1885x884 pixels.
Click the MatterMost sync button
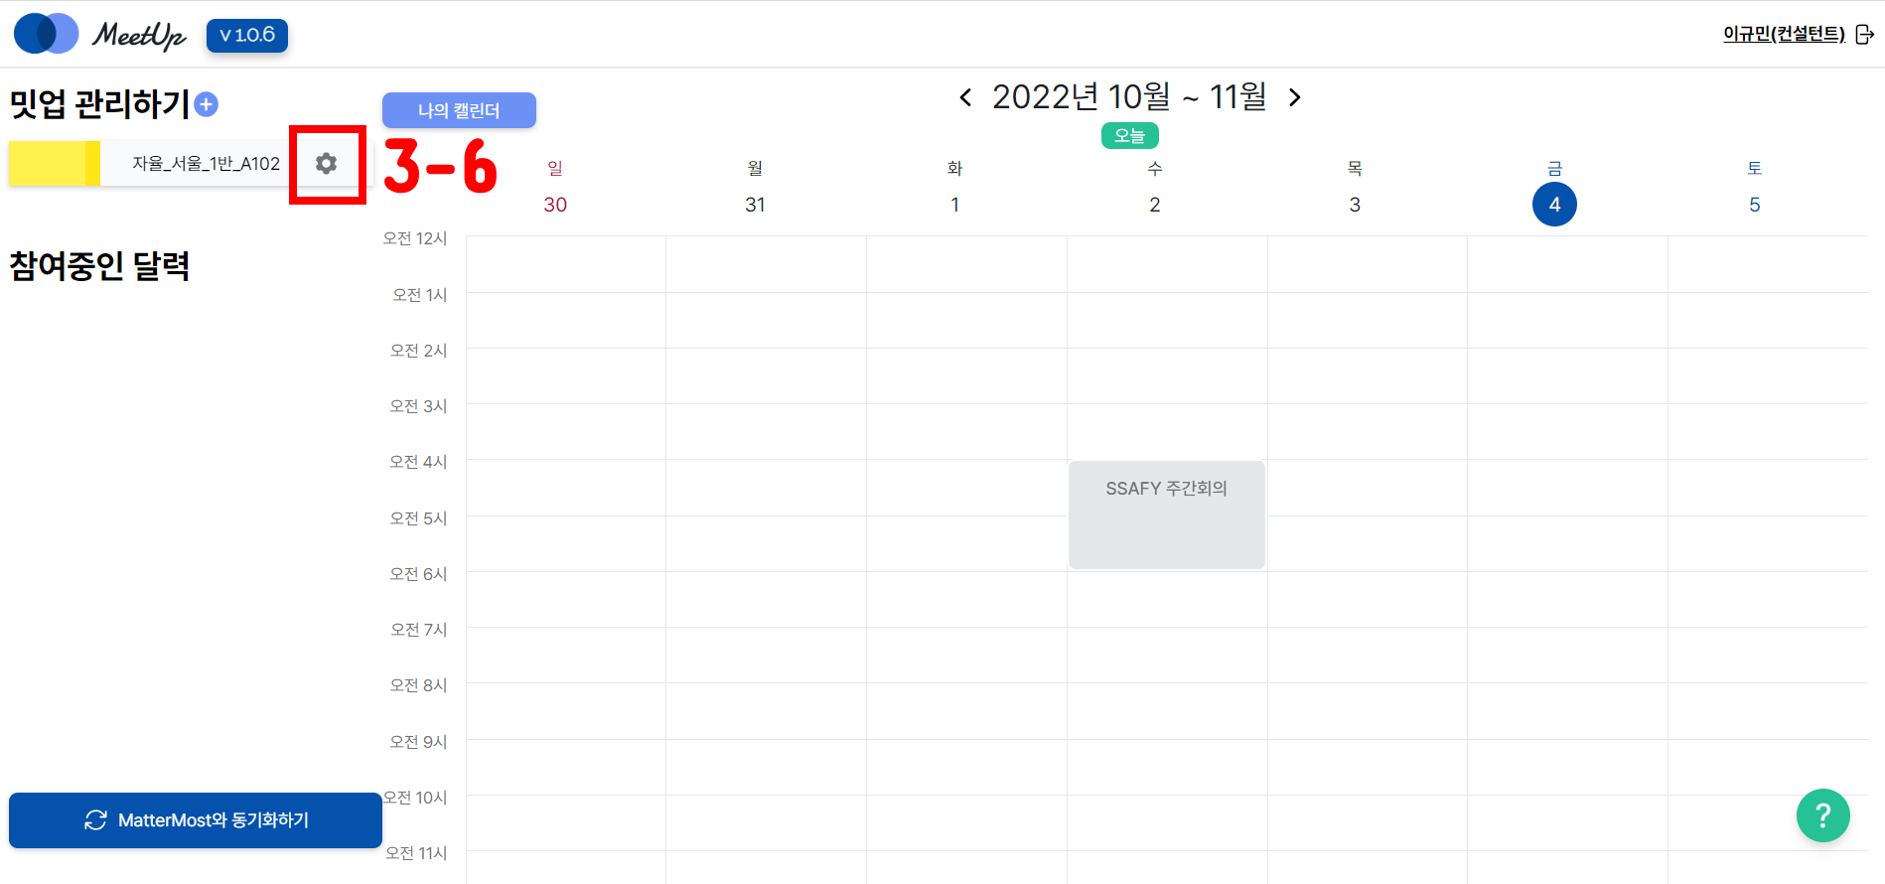pos(196,820)
